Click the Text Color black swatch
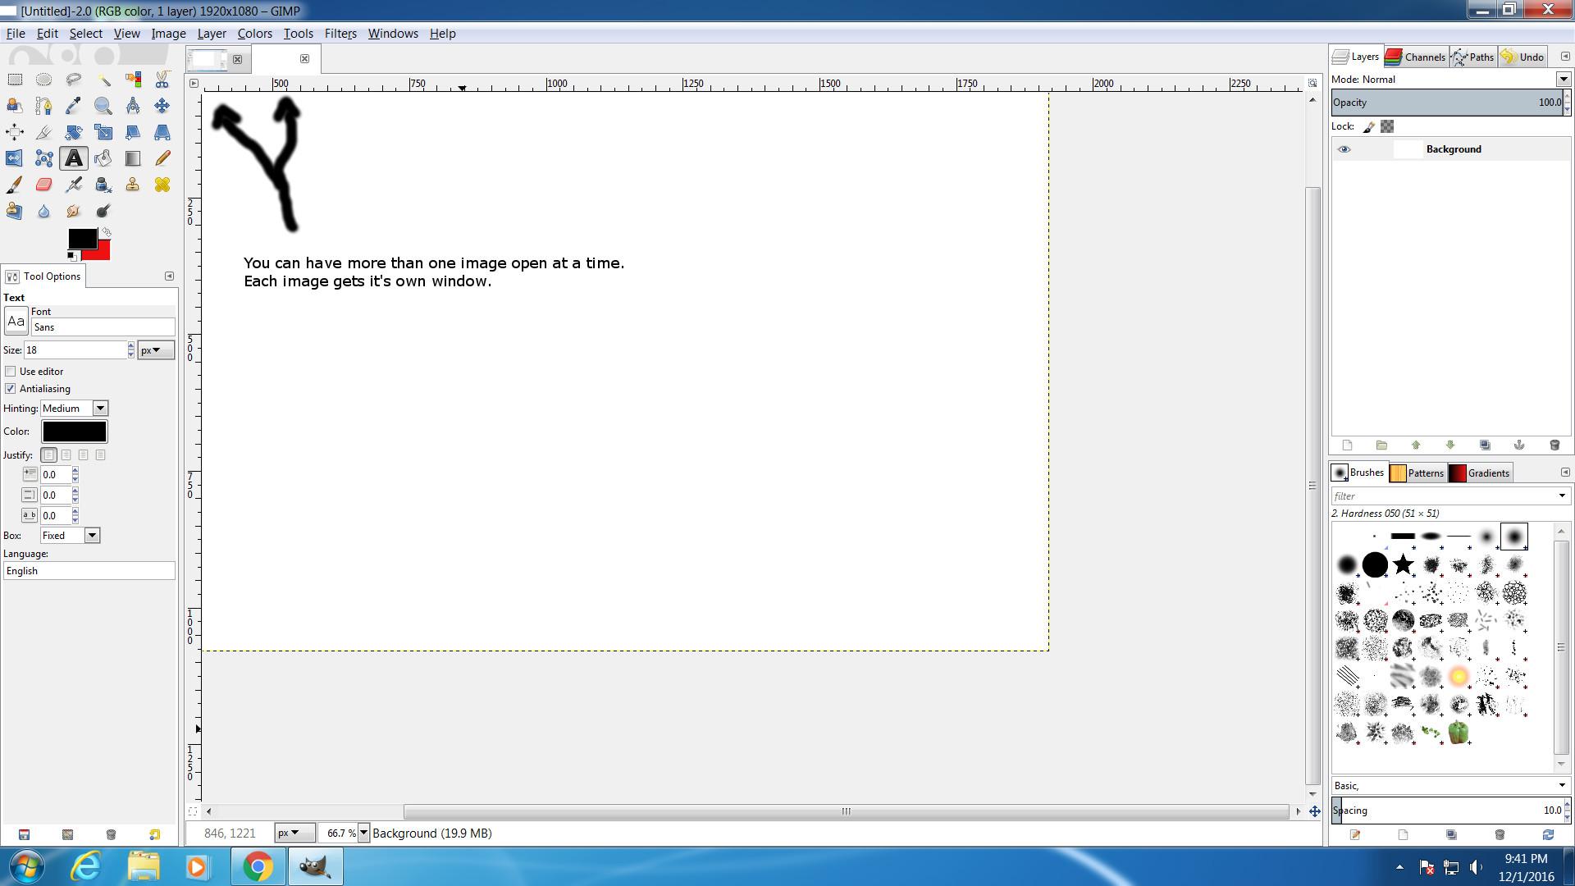The image size is (1575, 886). tap(74, 432)
